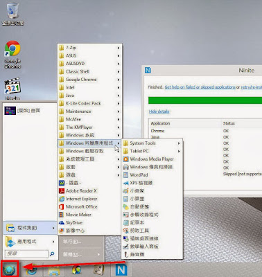Screen dimensions: 262x277
Task: Expand the Intel folder arrow
Action: (x=118, y=87)
